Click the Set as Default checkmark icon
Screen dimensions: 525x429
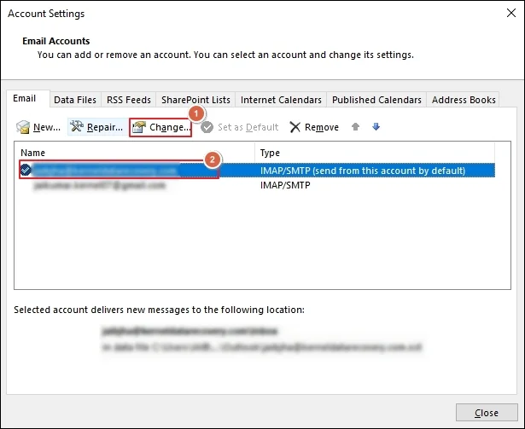(x=207, y=127)
